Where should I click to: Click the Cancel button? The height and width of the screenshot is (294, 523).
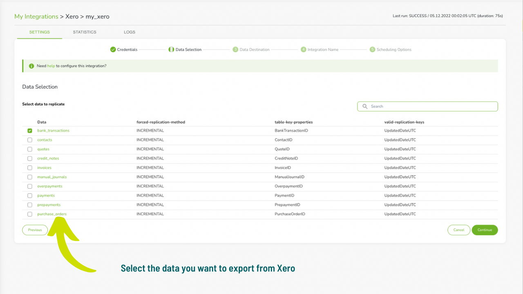pos(459,230)
